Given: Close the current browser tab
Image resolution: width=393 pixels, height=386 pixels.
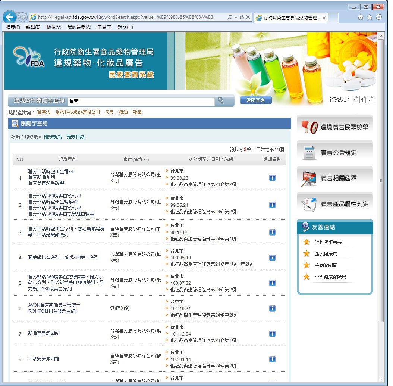Looking at the screenshot, I should tap(324, 18).
